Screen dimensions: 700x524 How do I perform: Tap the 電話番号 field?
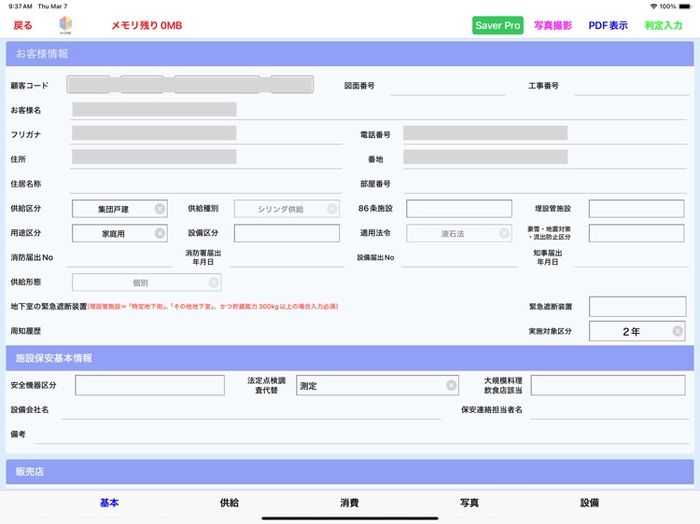(545, 133)
